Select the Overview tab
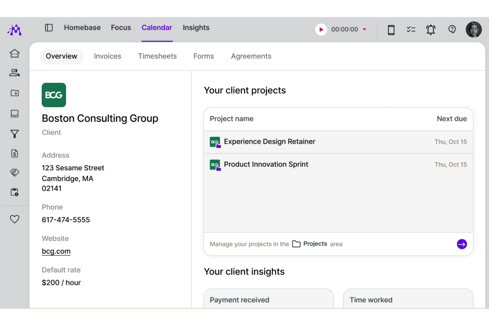The height and width of the screenshot is (326, 489). point(61,56)
